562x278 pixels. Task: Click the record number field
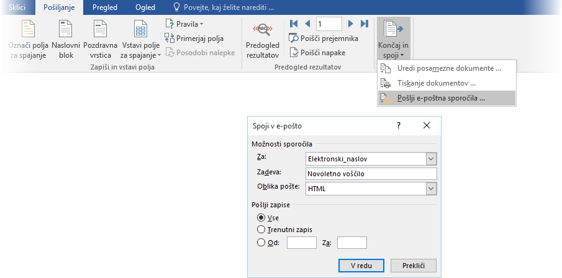[x=329, y=24]
